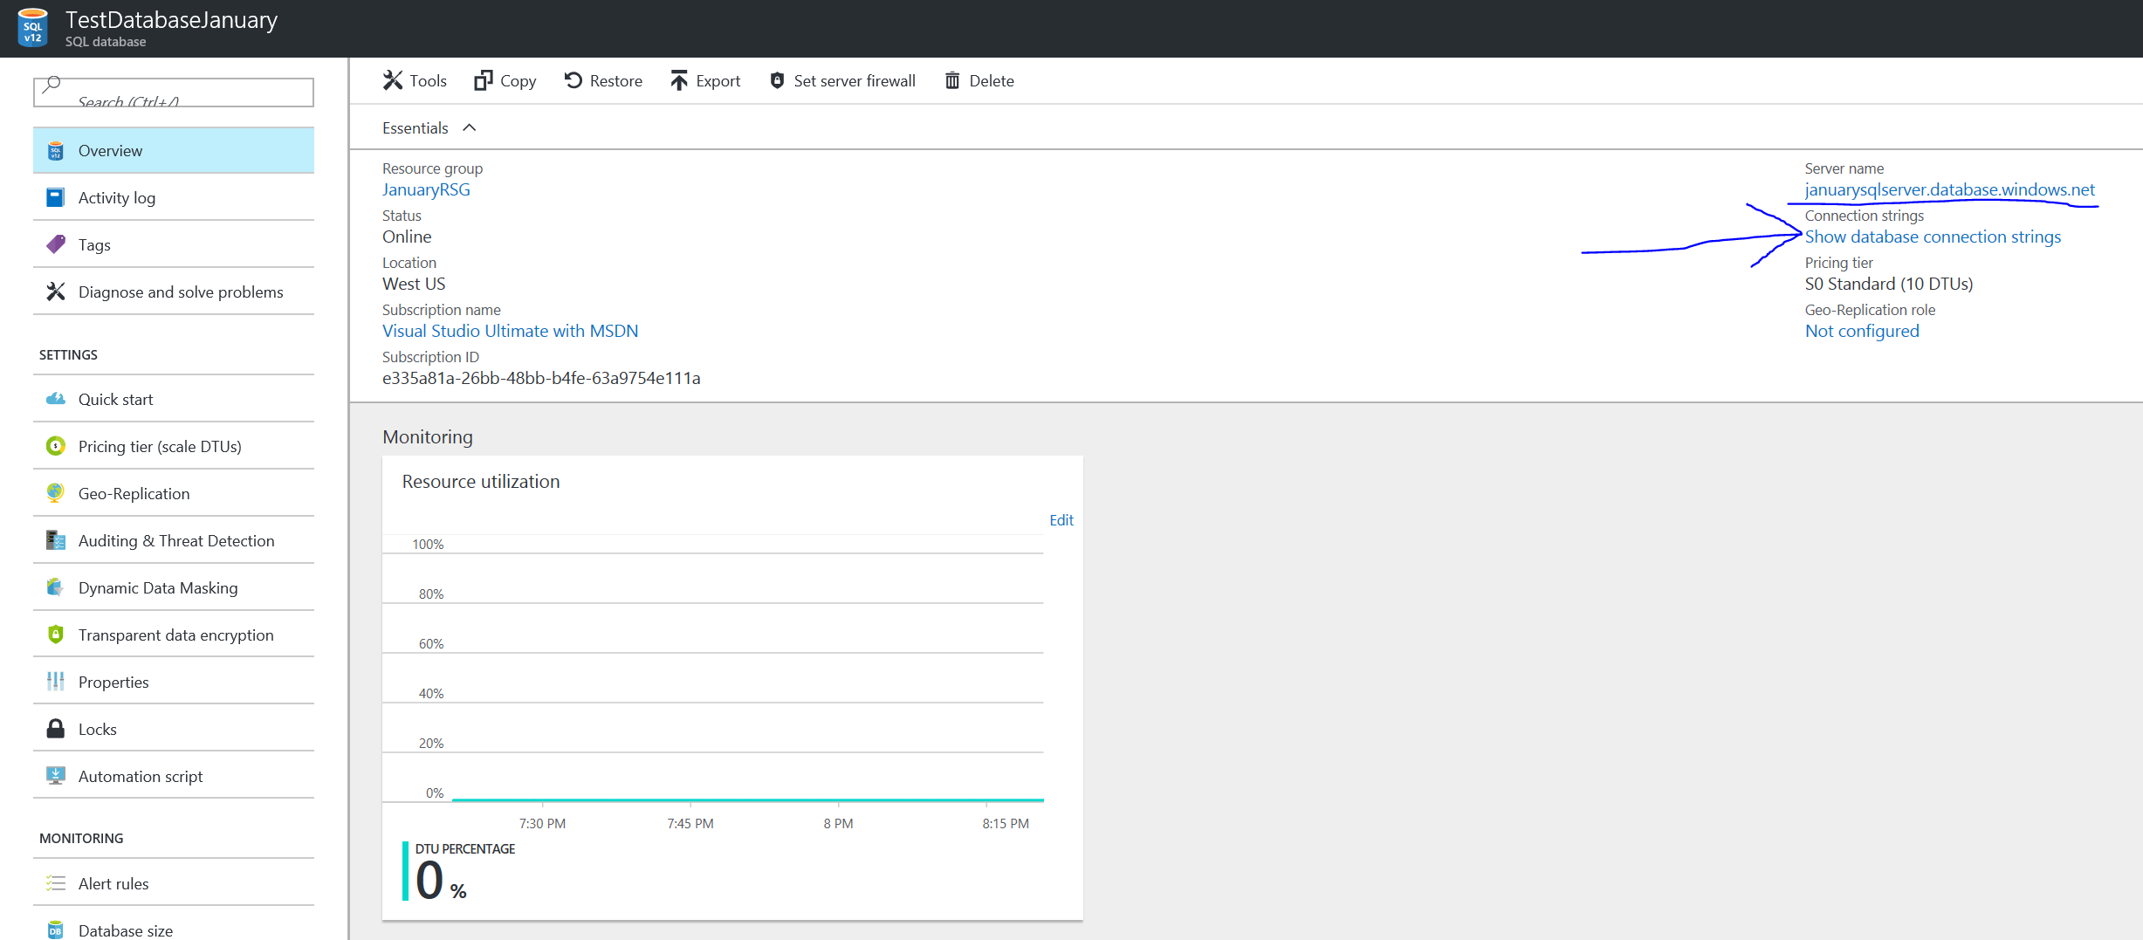Open Alert rules under Monitoring
Viewport: 2143px width, 940px height.
(x=174, y=883)
